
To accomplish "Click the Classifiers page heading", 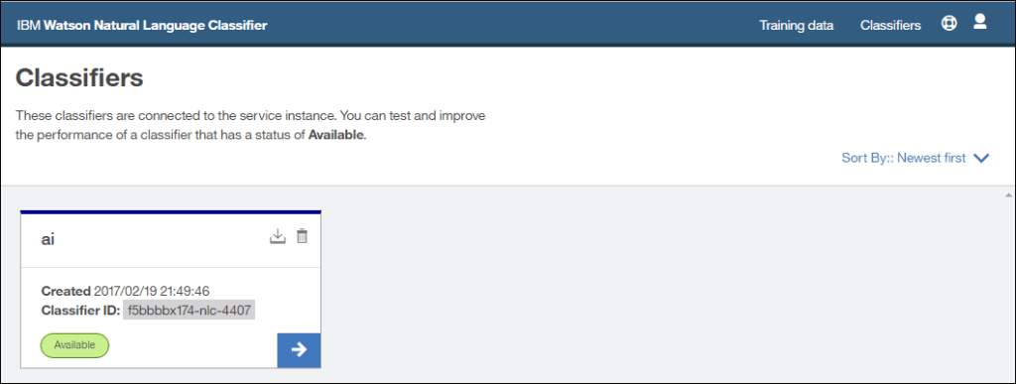I will click(x=79, y=78).
